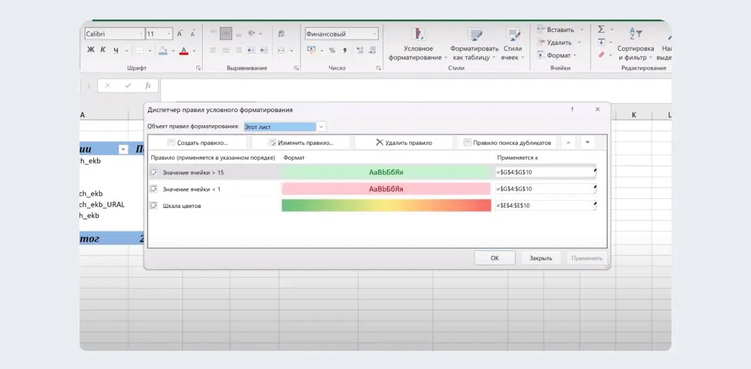The image size is (751, 369).
Task: Click the cell borders icon
Action: [x=140, y=50]
